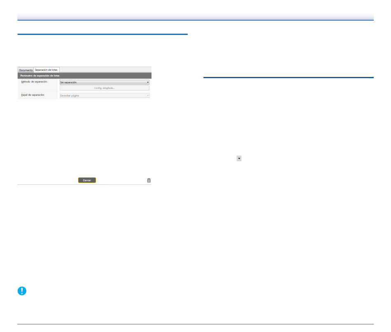Switch to the Documento tab
This screenshot has height=332, width=391.
[26, 70]
